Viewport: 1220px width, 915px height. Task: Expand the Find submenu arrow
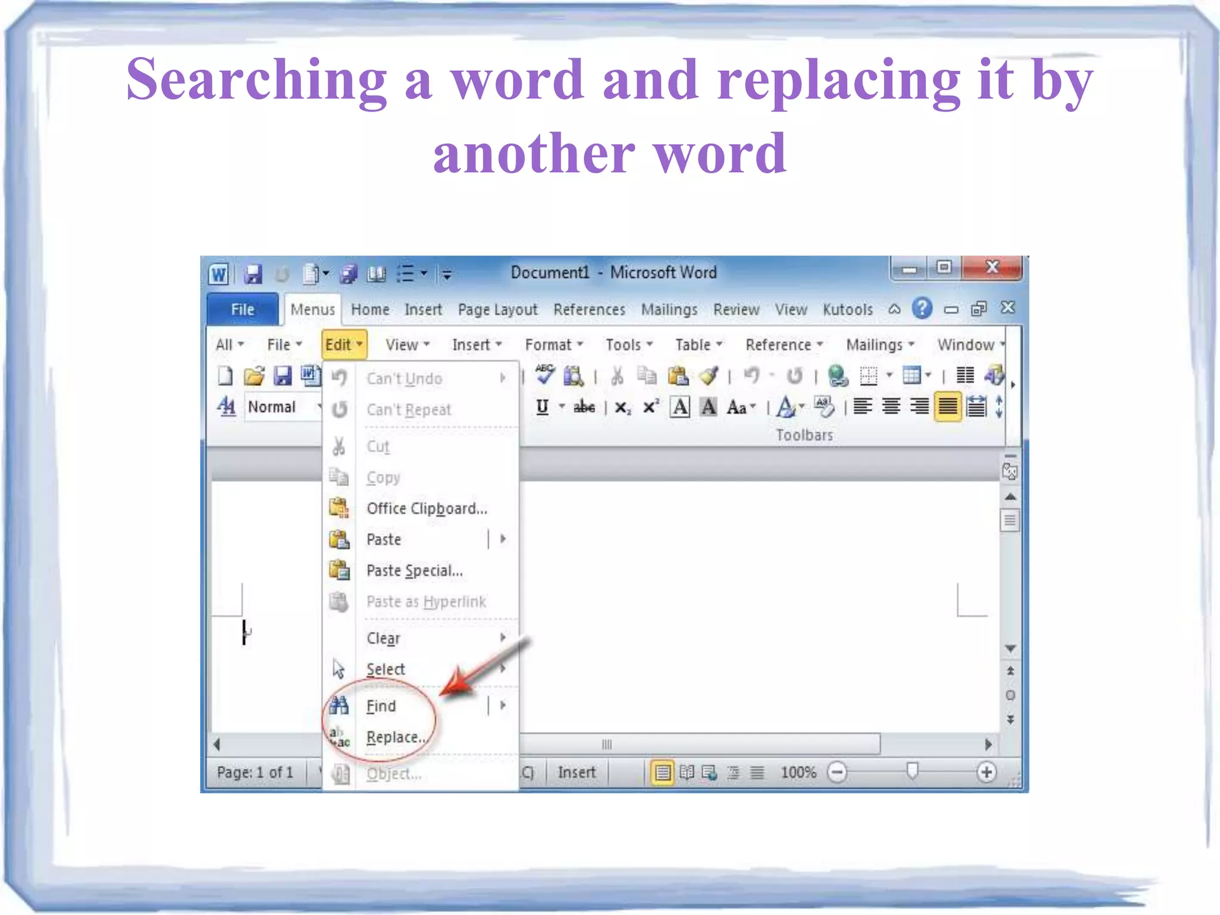click(x=503, y=706)
